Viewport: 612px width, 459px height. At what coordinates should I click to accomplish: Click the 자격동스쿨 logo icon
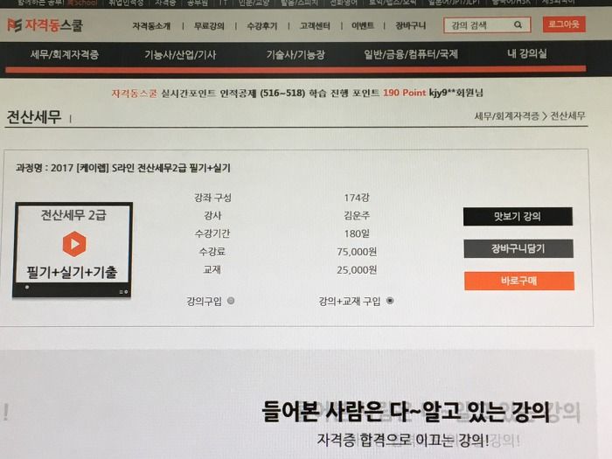(15, 25)
